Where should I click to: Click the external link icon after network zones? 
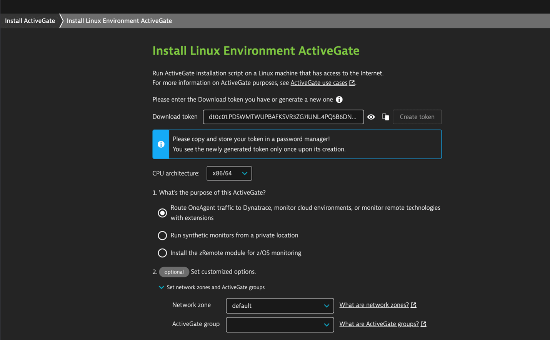point(413,305)
